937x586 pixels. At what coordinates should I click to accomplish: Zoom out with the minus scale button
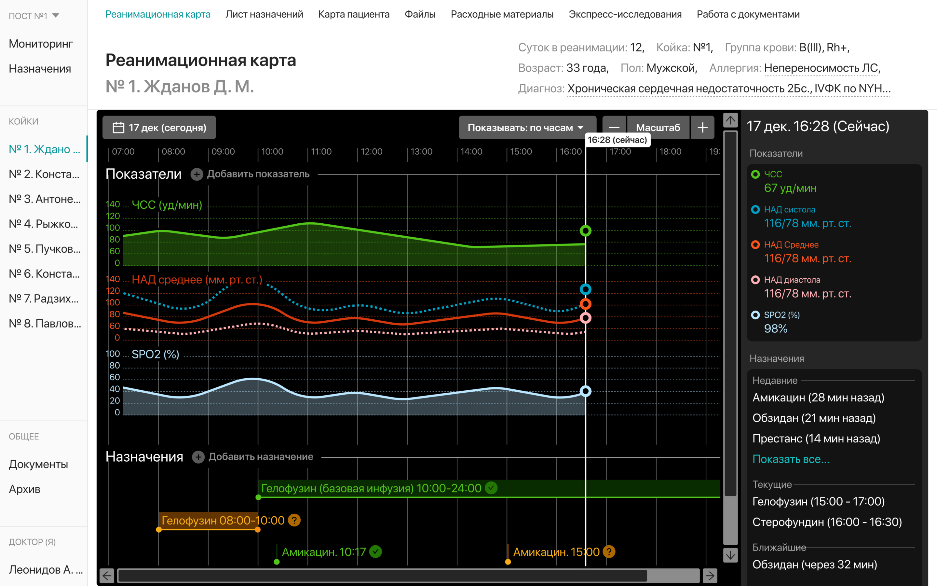tap(614, 128)
